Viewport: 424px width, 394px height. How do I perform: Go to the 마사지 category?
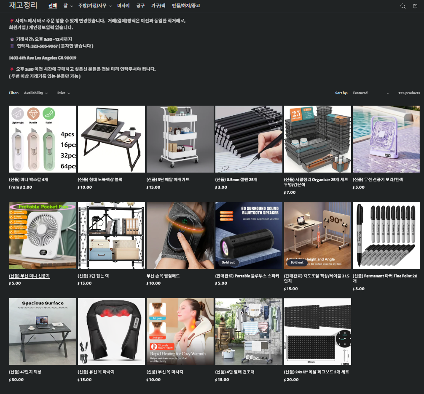coord(123,6)
